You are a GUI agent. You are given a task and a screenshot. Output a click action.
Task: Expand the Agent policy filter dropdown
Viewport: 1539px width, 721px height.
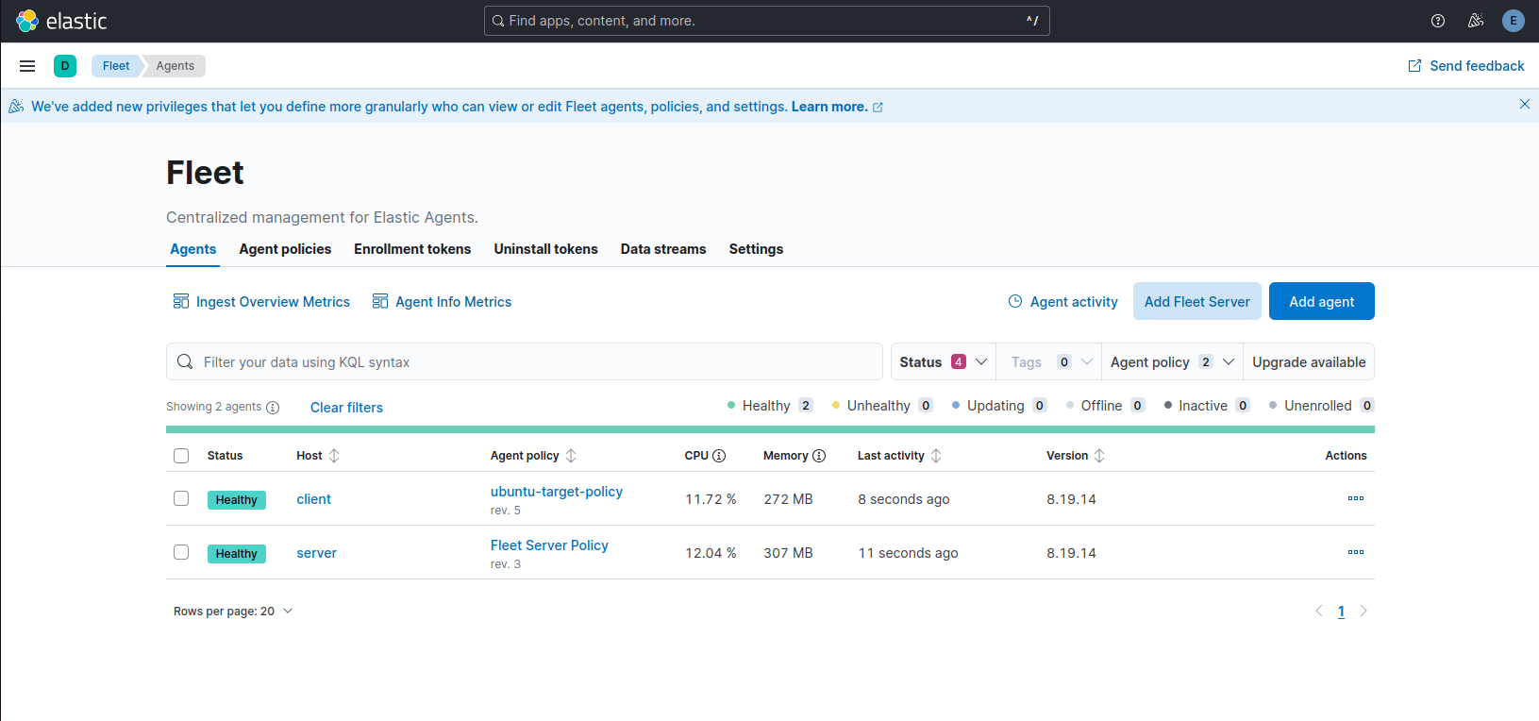coord(1171,362)
